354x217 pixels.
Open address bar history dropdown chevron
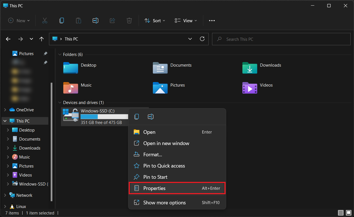[x=190, y=39]
